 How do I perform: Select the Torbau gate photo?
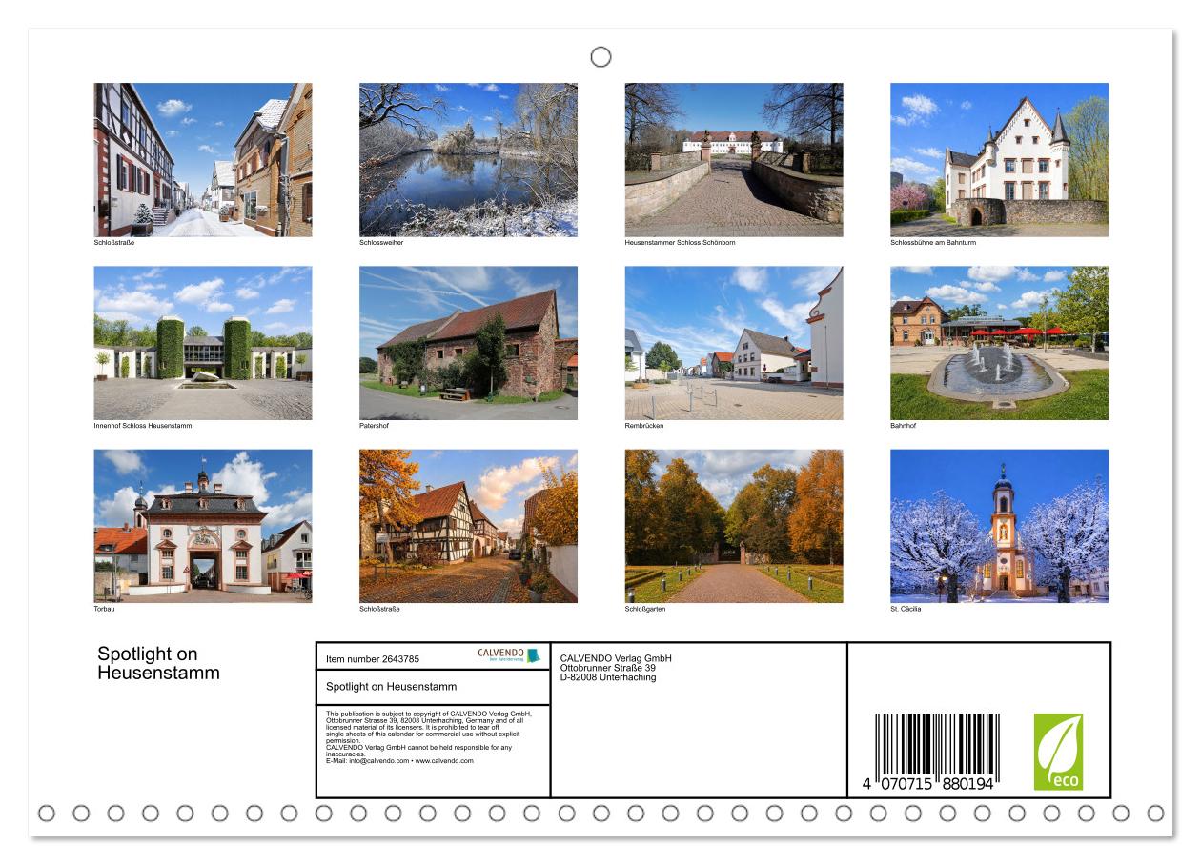pos(203,526)
